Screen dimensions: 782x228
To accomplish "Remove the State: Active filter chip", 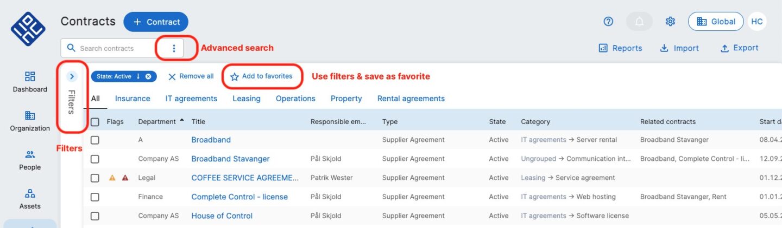I will 148,76.
